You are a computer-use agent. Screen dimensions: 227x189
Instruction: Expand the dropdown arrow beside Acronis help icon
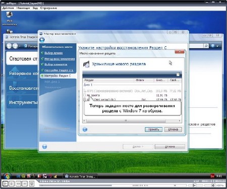point(217,46)
